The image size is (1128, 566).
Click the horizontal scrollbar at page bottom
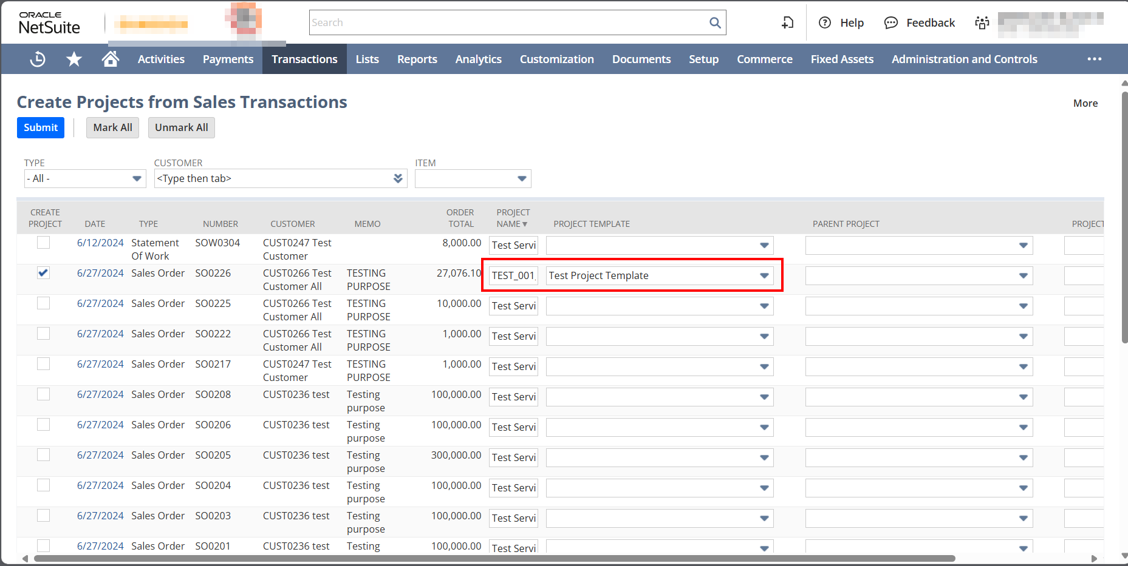coord(494,558)
